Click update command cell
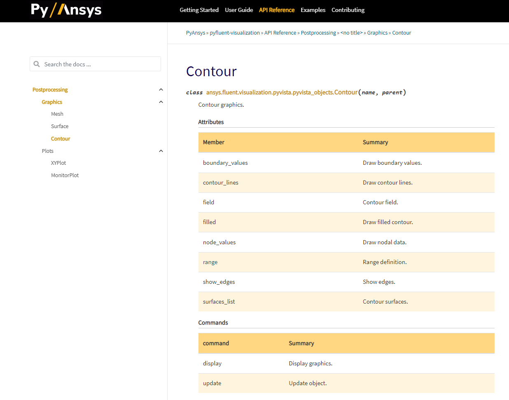 212,384
